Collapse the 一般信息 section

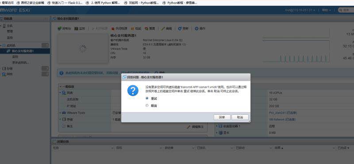61,86
